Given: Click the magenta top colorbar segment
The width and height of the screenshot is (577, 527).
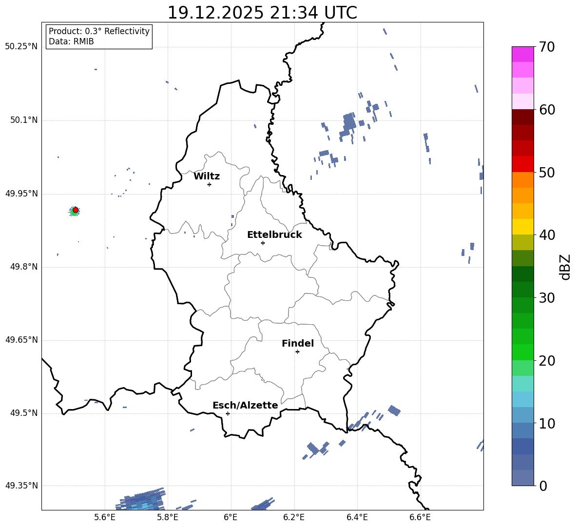Looking at the screenshot, I should 522,54.
